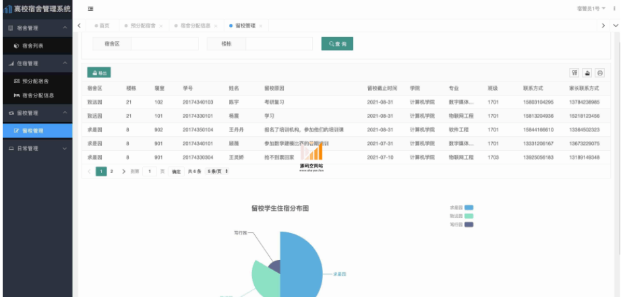
Task: Open the 宿管员1号 user dropdown
Action: (591, 9)
